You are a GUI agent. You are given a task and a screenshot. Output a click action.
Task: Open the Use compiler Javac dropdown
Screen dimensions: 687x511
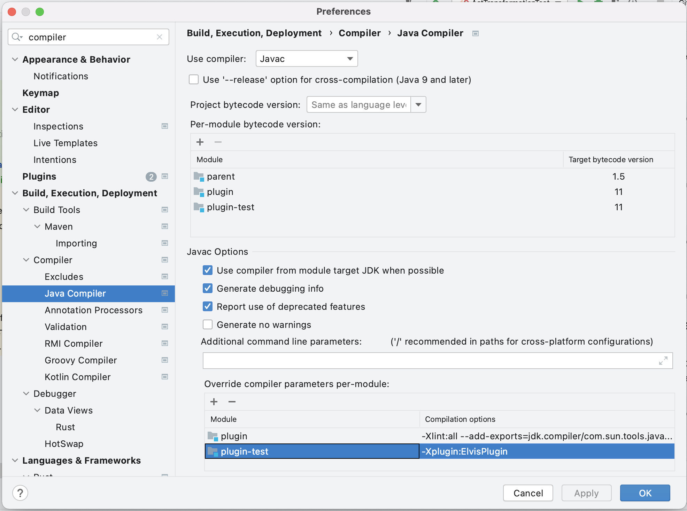click(307, 58)
